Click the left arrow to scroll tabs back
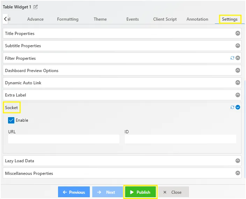The width and height of the screenshot is (246, 199). [x=5, y=19]
